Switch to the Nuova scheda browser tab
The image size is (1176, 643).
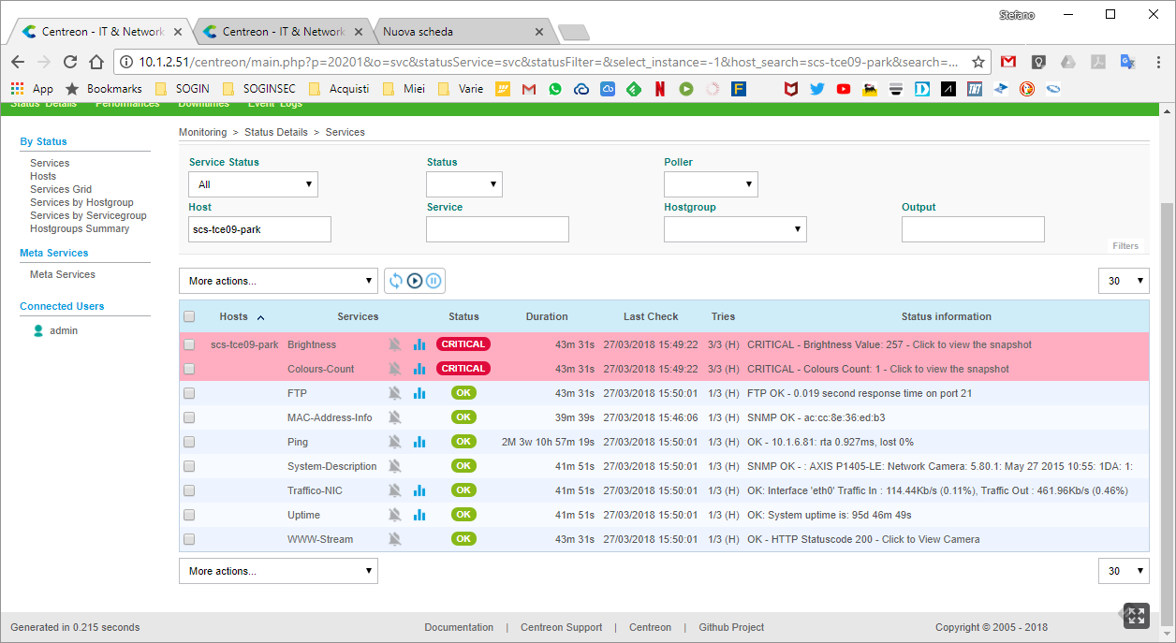(459, 32)
